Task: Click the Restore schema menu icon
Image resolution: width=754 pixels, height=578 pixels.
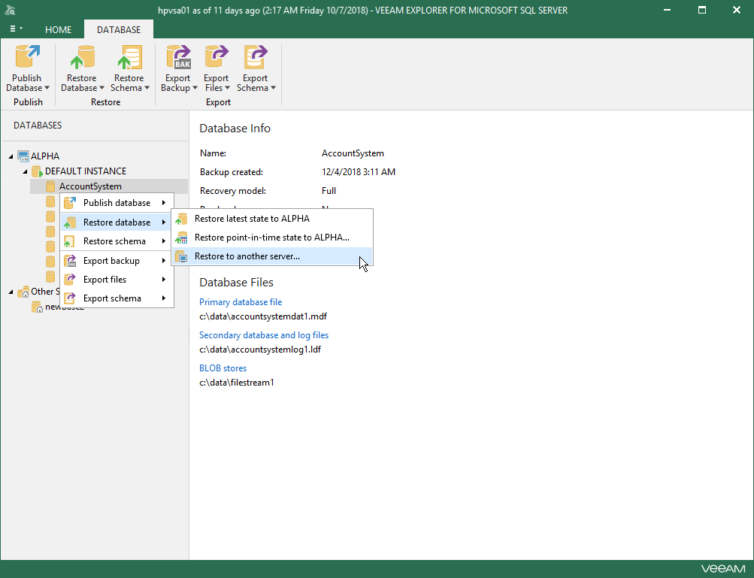Action: (70, 241)
